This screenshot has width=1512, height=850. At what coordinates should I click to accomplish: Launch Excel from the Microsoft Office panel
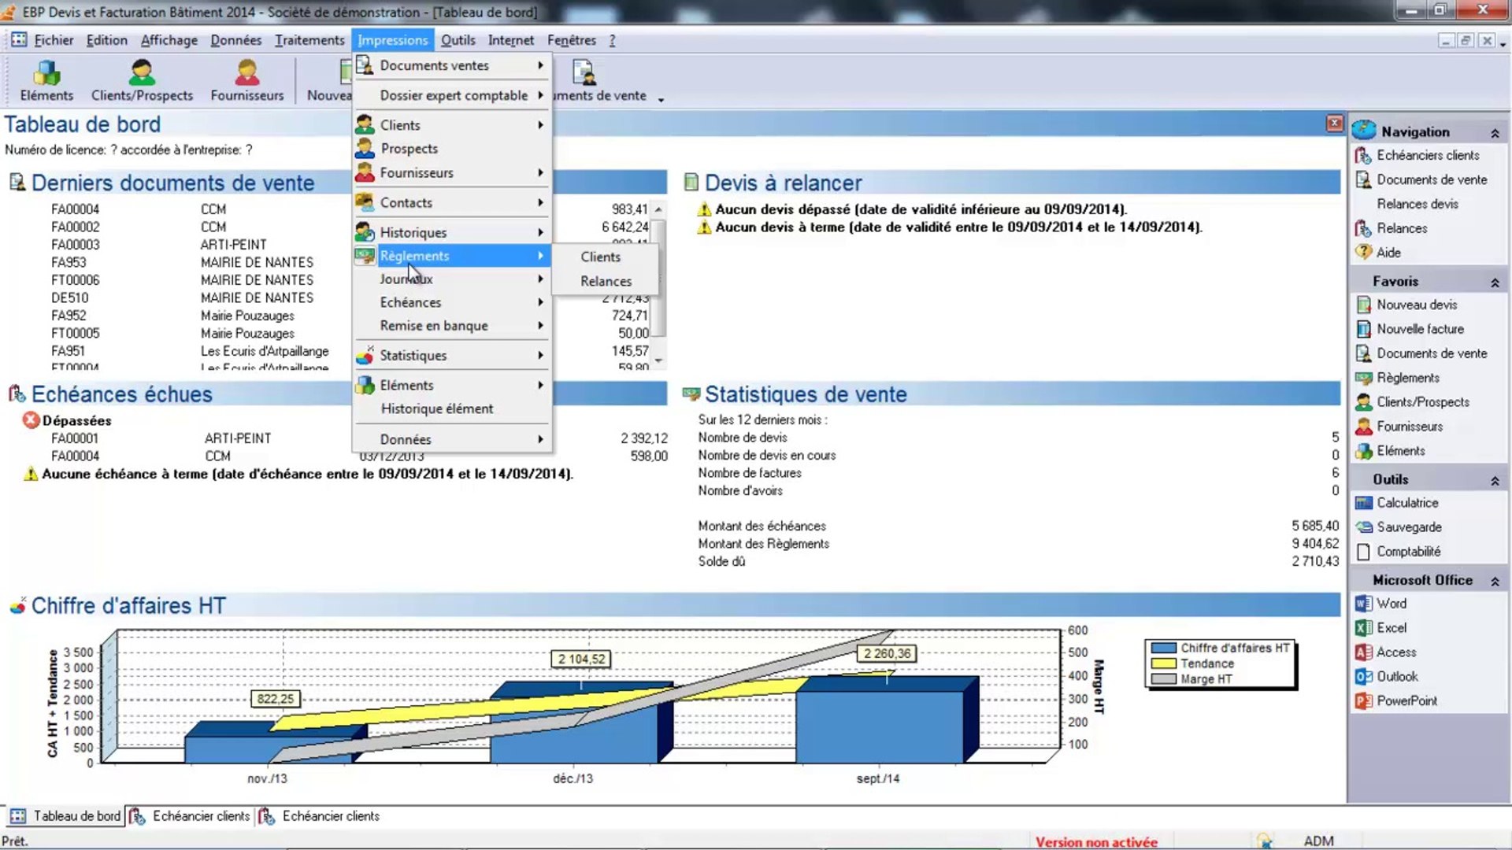click(1391, 627)
